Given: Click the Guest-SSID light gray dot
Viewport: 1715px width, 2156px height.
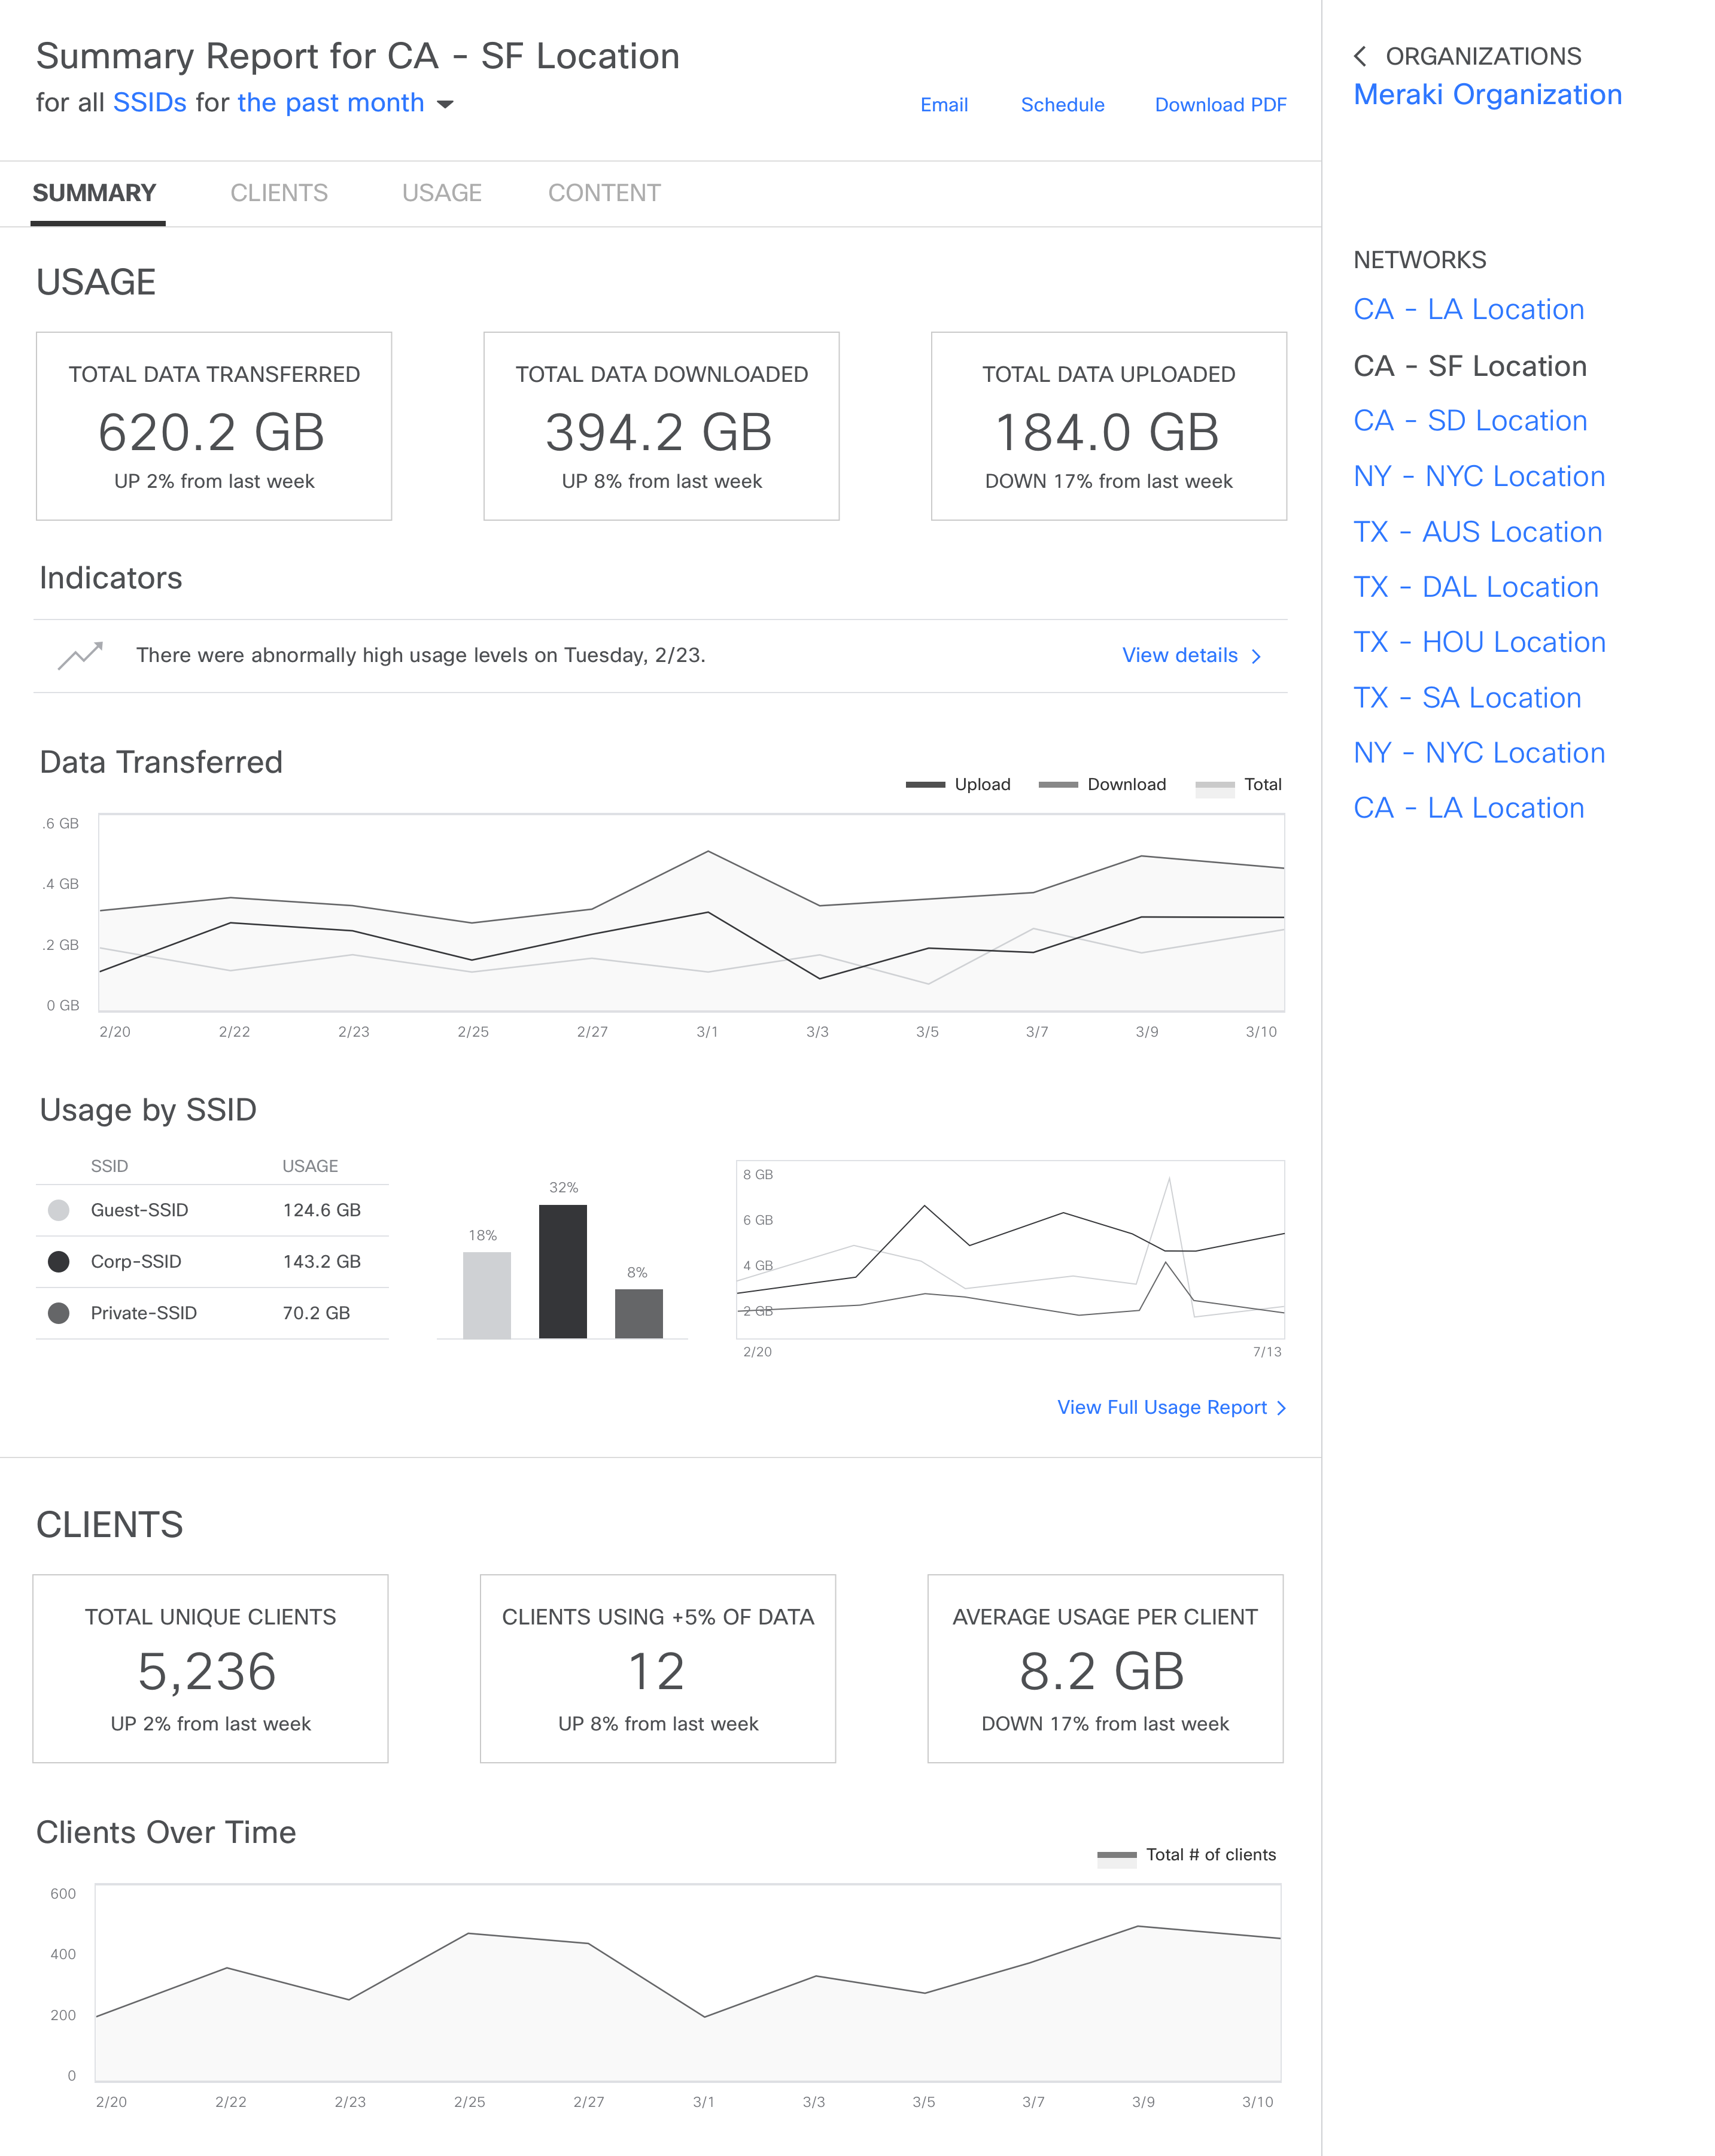Looking at the screenshot, I should tap(59, 1210).
